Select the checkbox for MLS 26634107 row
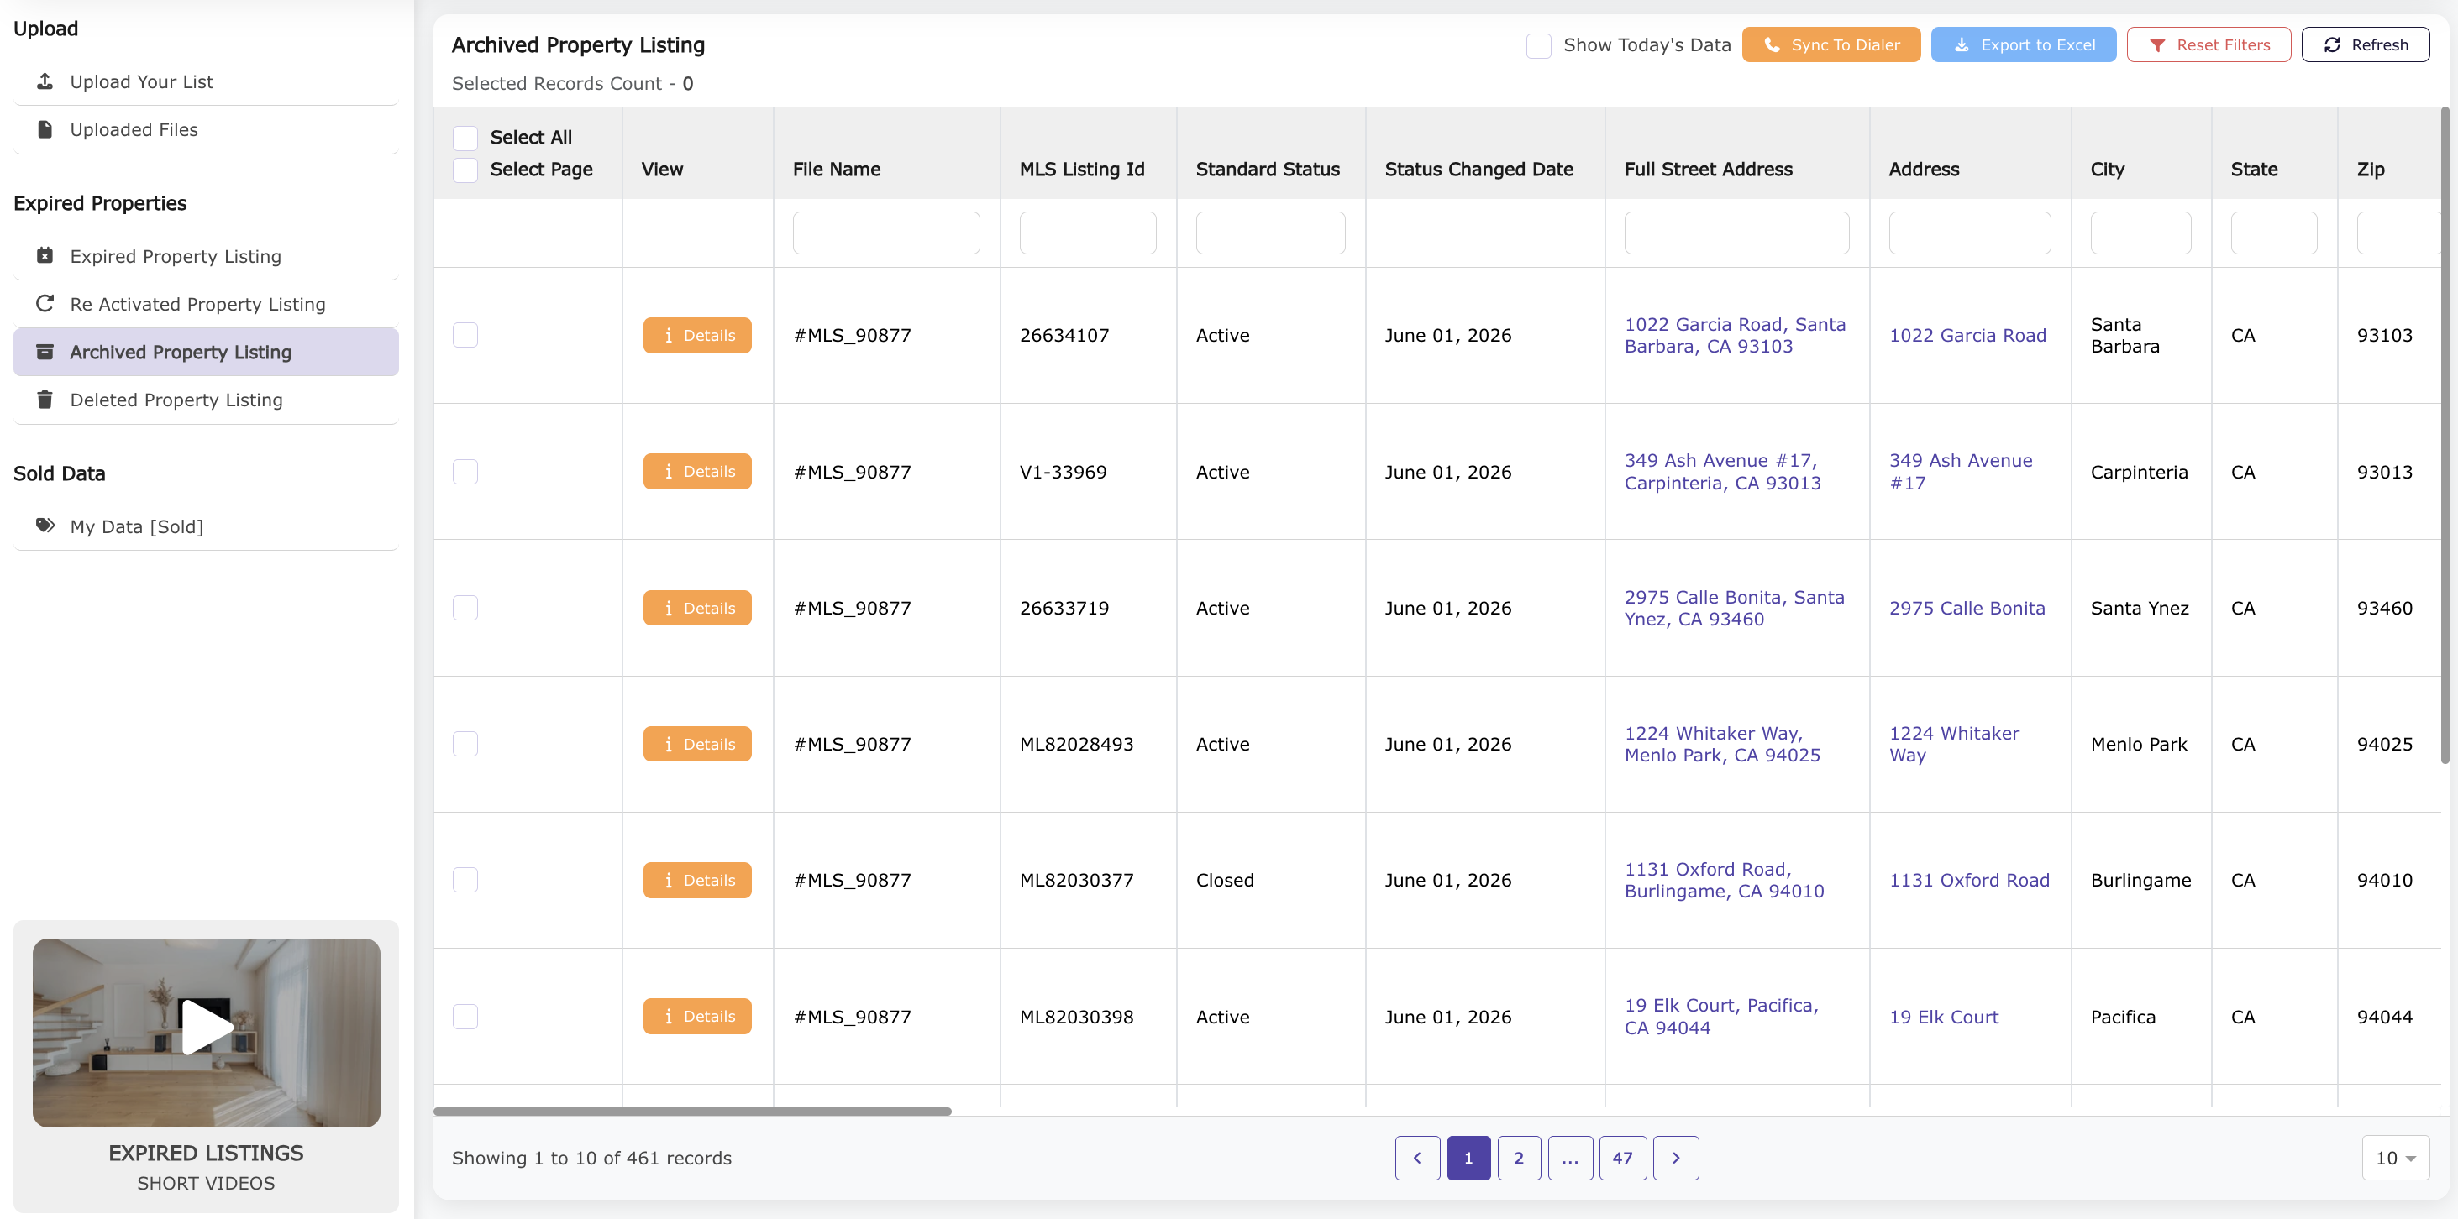 465,335
